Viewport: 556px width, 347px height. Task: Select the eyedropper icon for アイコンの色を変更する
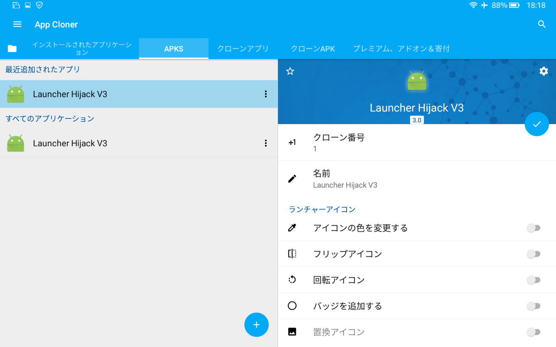(x=292, y=227)
